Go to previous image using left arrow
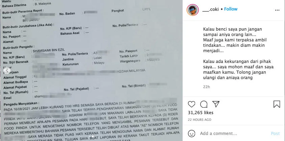This screenshot has width=285, height=141. (x=7, y=71)
